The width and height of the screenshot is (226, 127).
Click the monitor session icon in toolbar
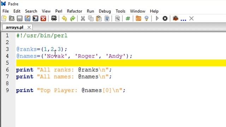click(54, 19)
